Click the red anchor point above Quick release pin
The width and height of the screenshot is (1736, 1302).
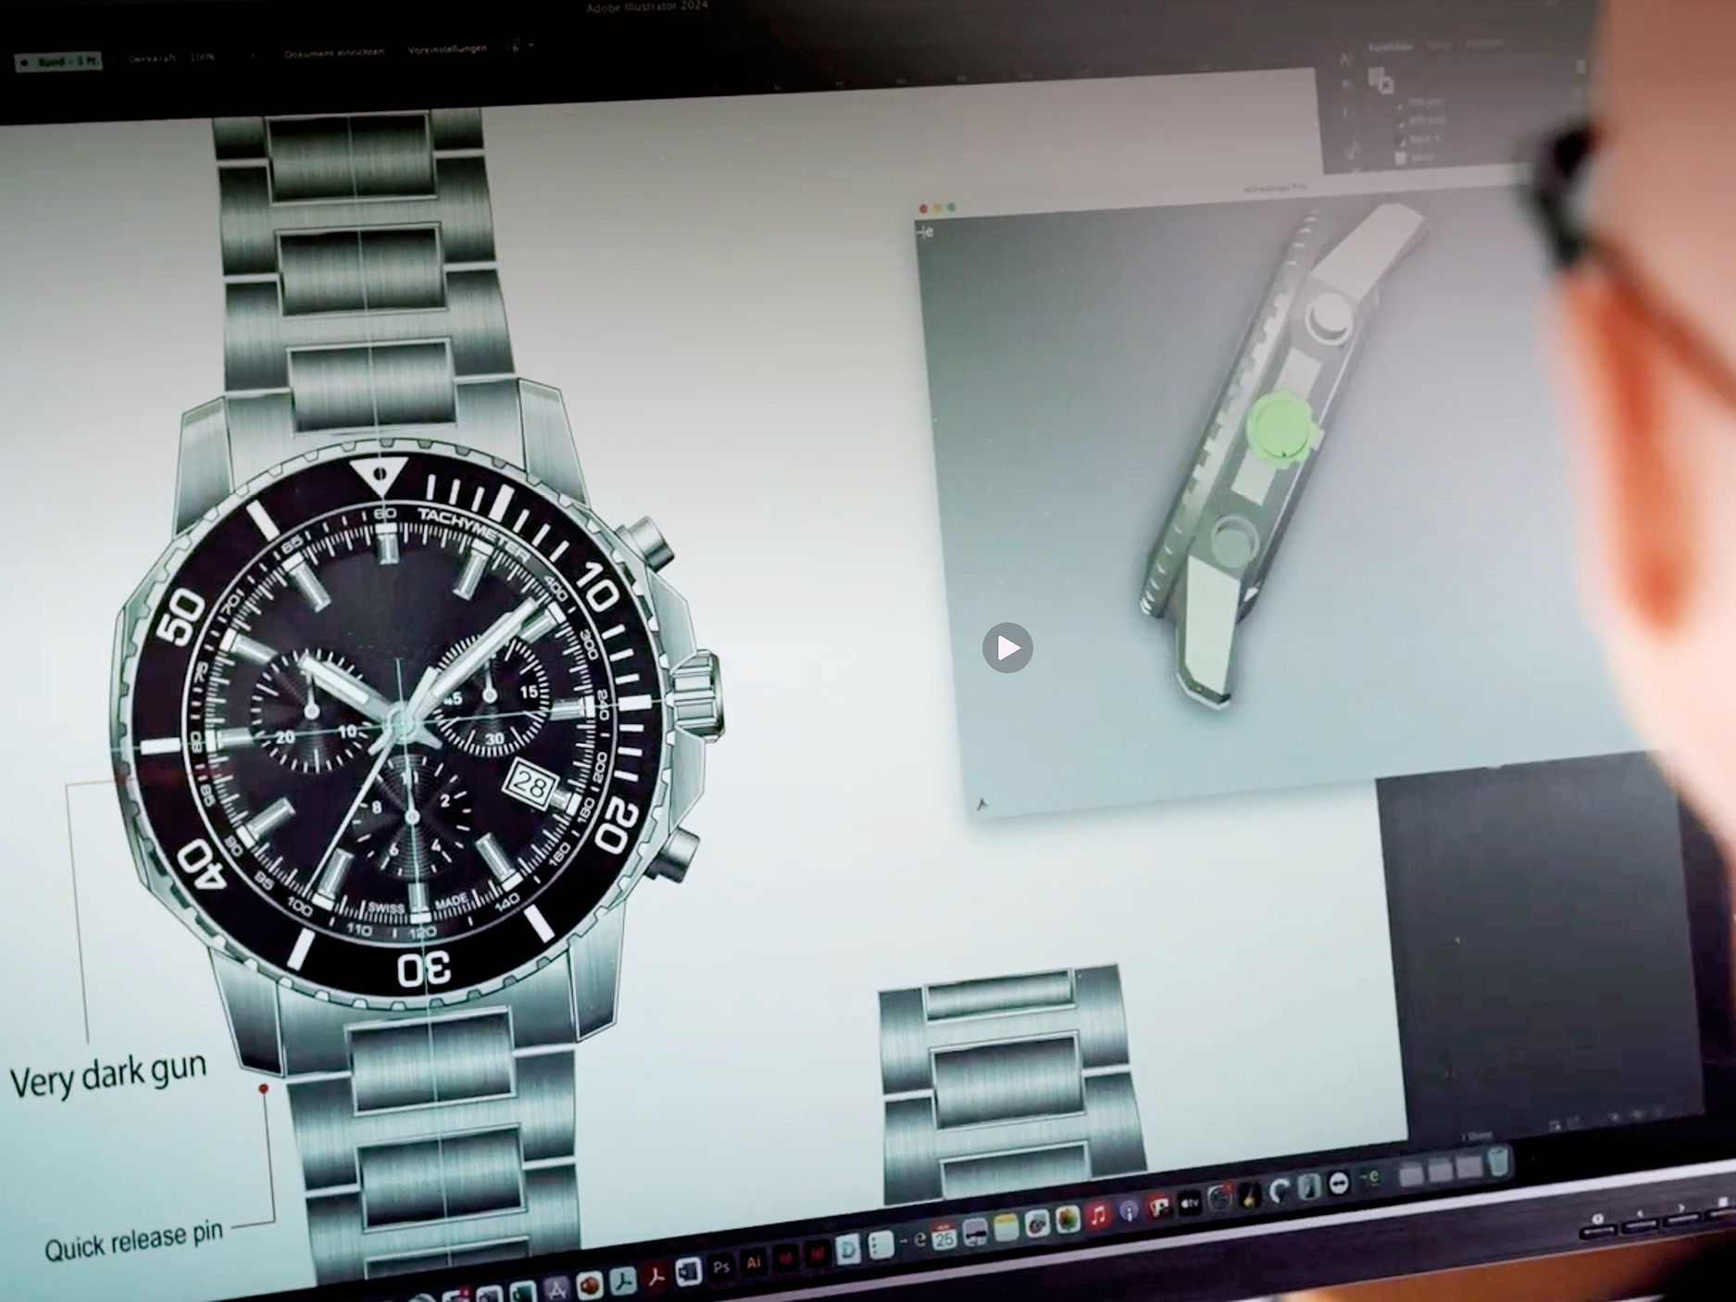(264, 1089)
